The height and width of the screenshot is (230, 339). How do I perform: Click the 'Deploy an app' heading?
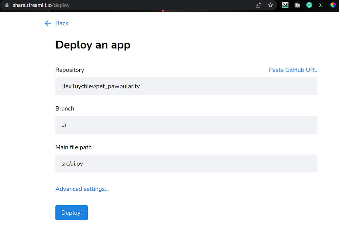pyautogui.click(x=93, y=45)
